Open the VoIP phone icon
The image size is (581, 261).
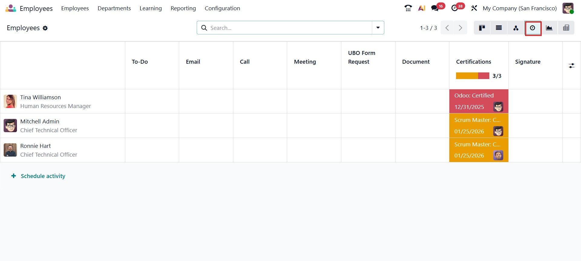(408, 8)
